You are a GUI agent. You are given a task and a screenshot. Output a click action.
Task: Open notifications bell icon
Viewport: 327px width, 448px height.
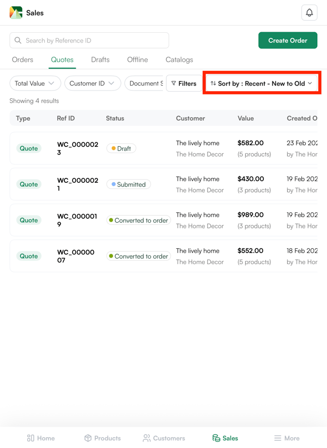pyautogui.click(x=309, y=13)
